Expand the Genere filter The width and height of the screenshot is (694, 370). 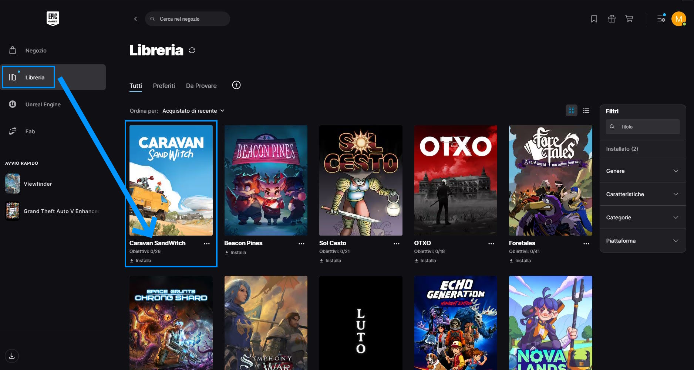(x=643, y=171)
